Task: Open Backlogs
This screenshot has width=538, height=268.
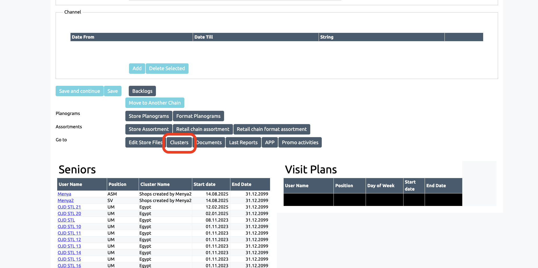Action: [x=142, y=91]
